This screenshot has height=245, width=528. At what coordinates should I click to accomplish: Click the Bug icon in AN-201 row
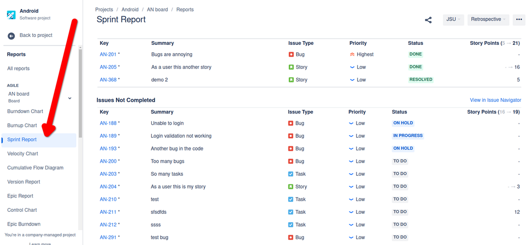click(291, 54)
